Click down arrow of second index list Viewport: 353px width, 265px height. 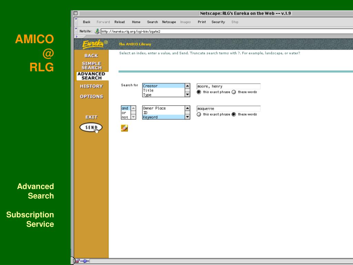coord(187,117)
